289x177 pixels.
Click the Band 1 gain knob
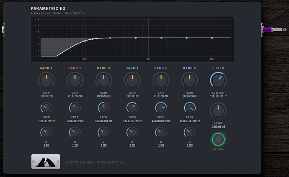coord(46,80)
